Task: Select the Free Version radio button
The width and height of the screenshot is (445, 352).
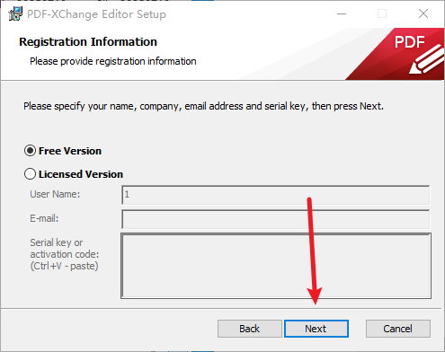Action: [x=30, y=151]
